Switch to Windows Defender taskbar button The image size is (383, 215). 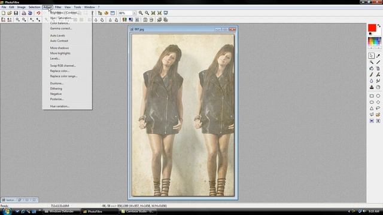61,211
